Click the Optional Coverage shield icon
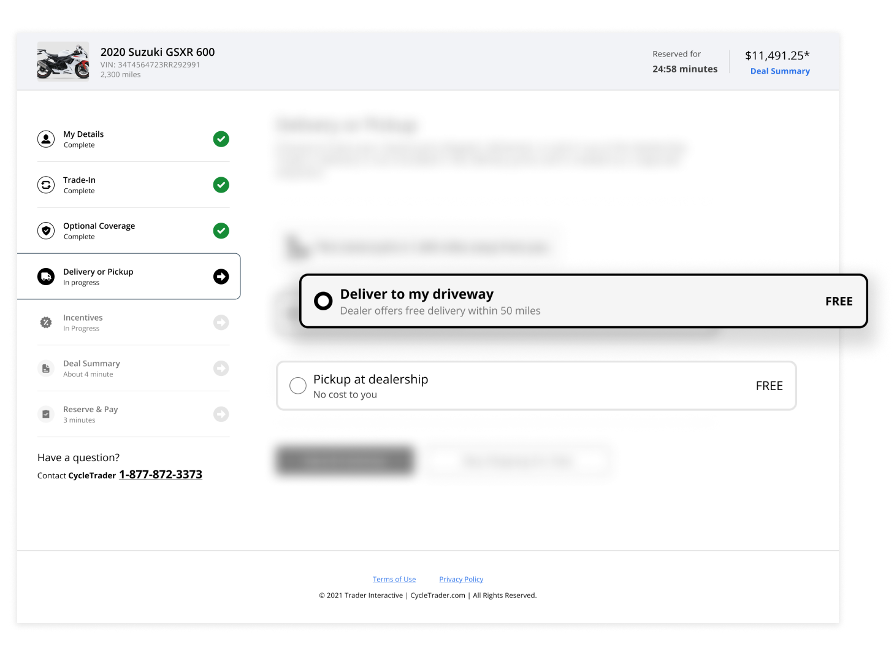 point(46,231)
